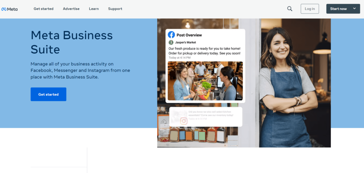Click the Instagram post about kitchen essentials
The image size is (364, 173).
206,117
